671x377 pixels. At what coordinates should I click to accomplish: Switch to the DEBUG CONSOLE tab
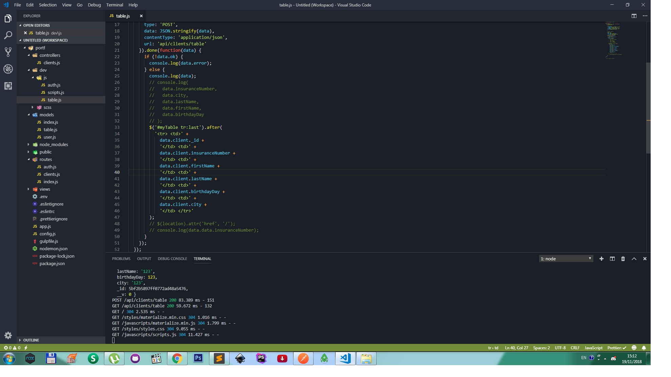(x=172, y=259)
